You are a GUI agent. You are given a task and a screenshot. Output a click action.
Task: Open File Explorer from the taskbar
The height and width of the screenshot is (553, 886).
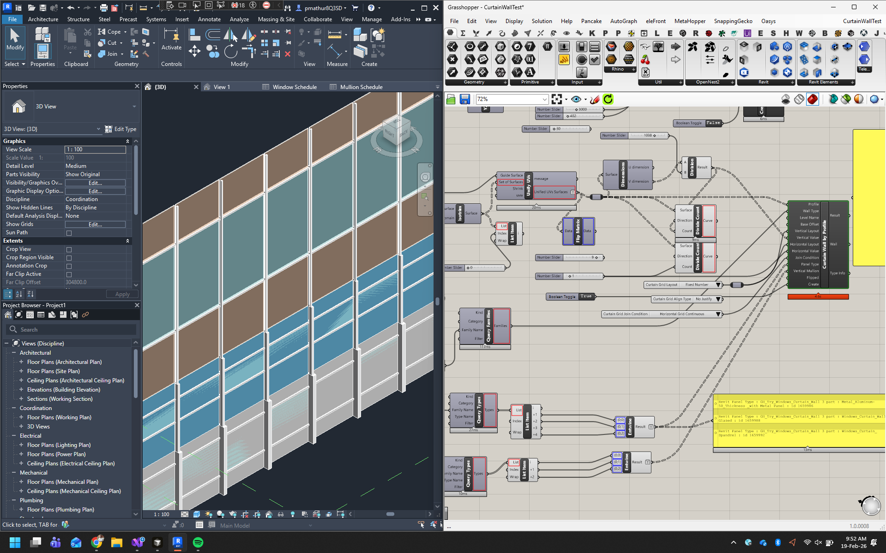point(117,542)
